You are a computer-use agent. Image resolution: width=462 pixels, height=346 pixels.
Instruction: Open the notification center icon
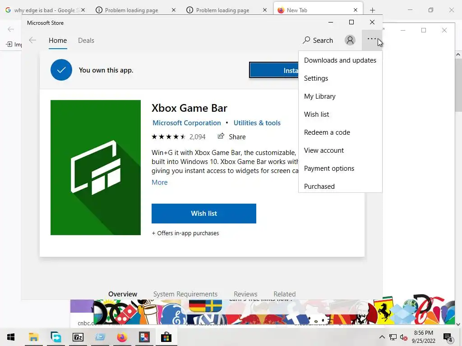[448, 337]
